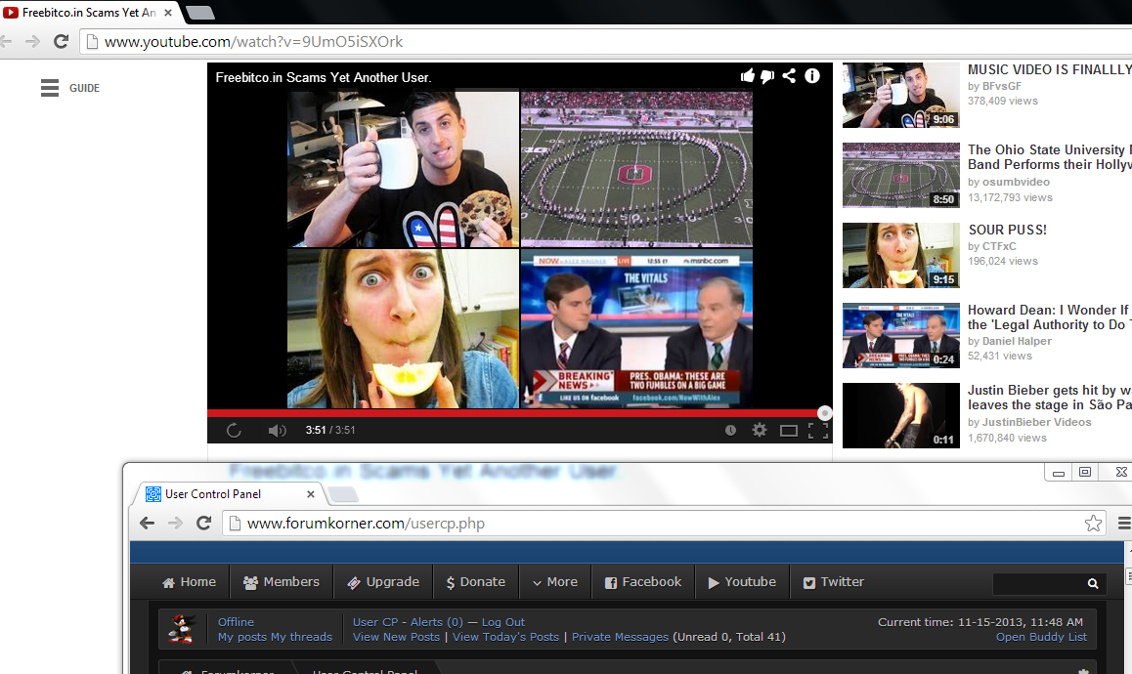Maximize the forumkorner browser window
Image resolution: width=1132 pixels, height=674 pixels.
[x=1084, y=472]
